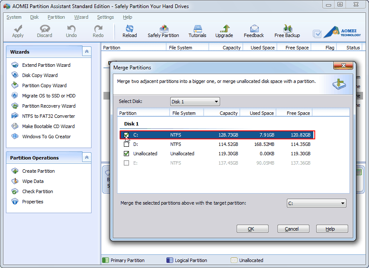Click the Help button in dialog
369x268 pixels.
pyautogui.click(x=332, y=229)
